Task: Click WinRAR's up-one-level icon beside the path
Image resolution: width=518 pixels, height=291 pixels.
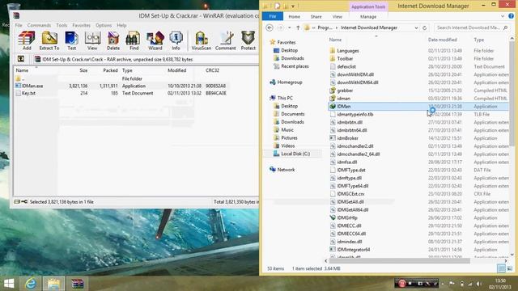Action: click(21, 59)
